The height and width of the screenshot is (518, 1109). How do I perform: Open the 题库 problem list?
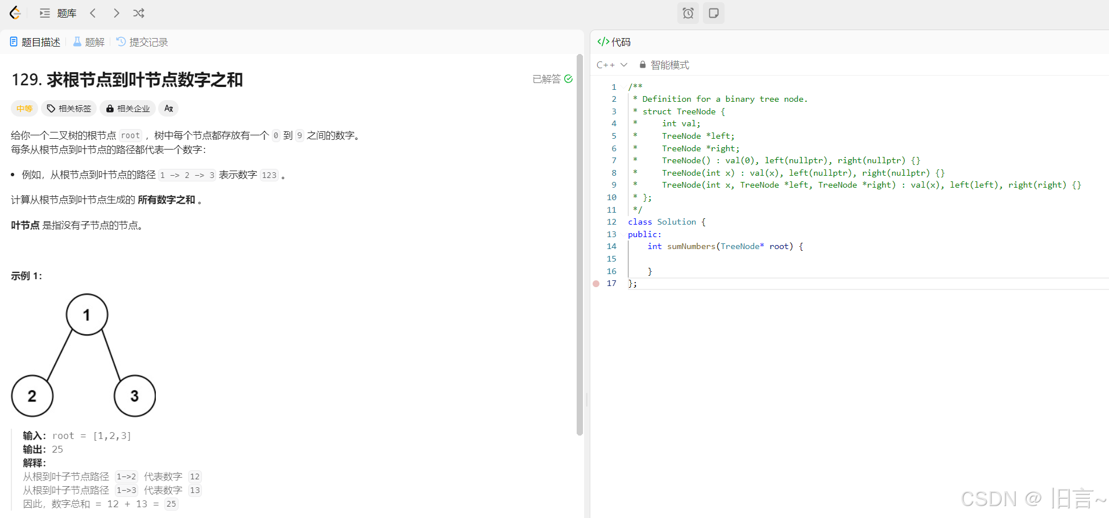pos(58,13)
